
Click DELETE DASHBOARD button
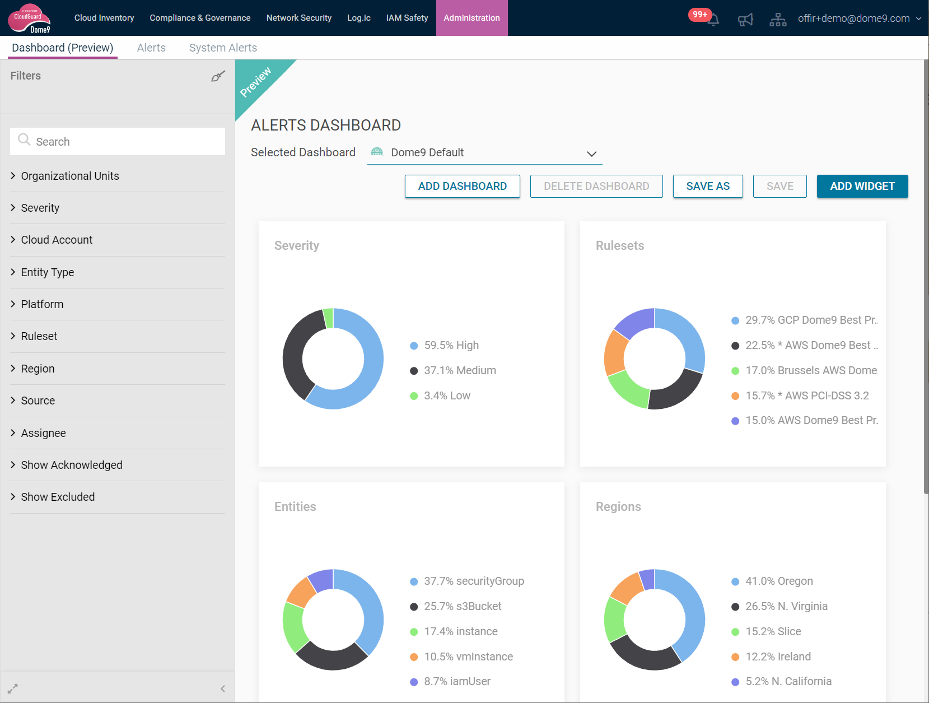[x=596, y=186]
